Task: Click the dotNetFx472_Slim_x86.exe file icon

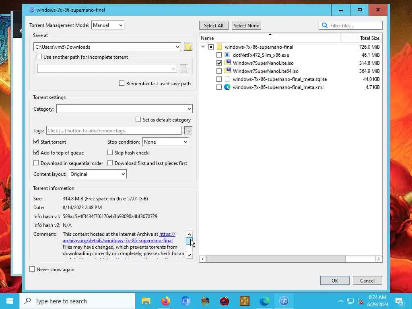Action: (x=227, y=55)
